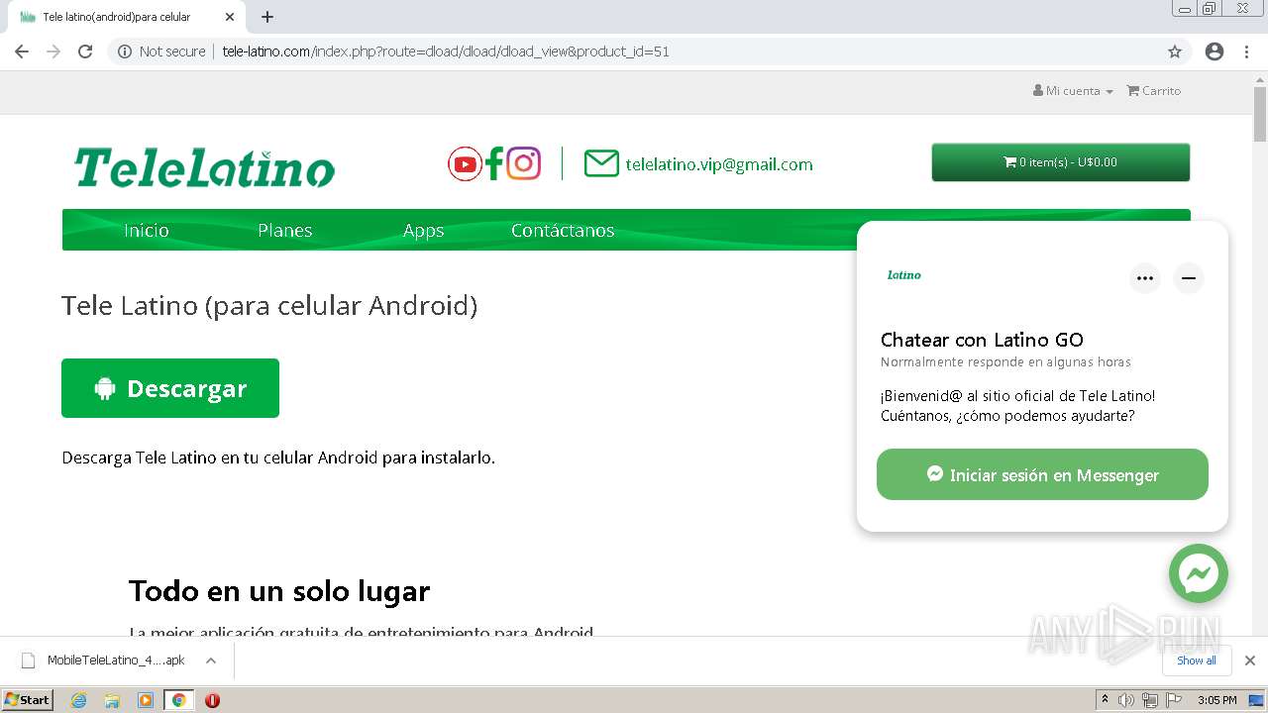Image resolution: width=1268 pixels, height=713 pixels.
Task: Click the Latino logo in chat widget
Action: click(904, 275)
